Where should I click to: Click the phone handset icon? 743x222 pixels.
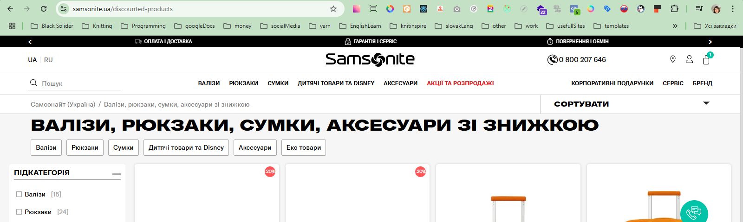(552, 59)
